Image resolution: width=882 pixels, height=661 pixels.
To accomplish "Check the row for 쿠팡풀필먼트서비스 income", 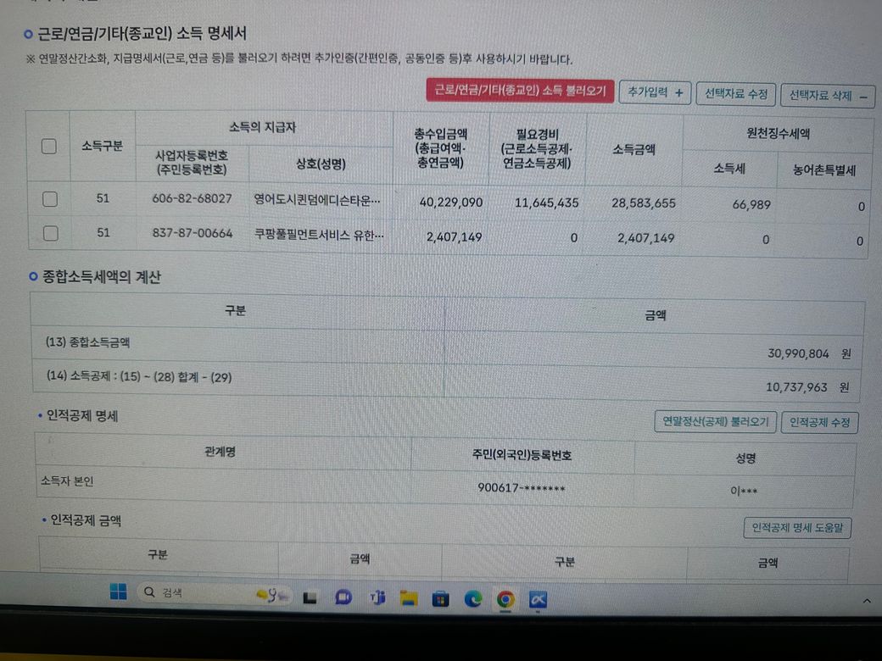I will click(50, 233).
